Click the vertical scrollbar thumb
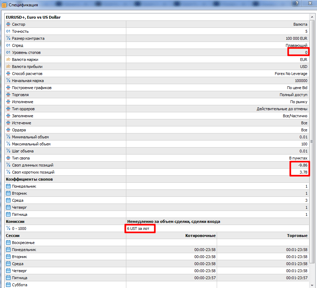The height and width of the screenshot is (288, 317). coord(312,142)
